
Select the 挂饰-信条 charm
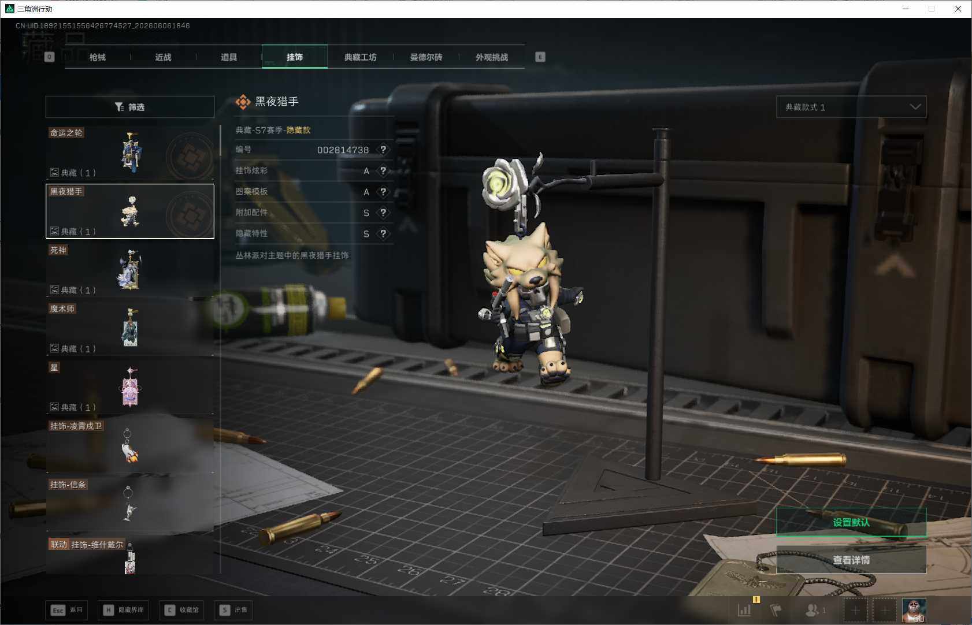click(x=130, y=504)
